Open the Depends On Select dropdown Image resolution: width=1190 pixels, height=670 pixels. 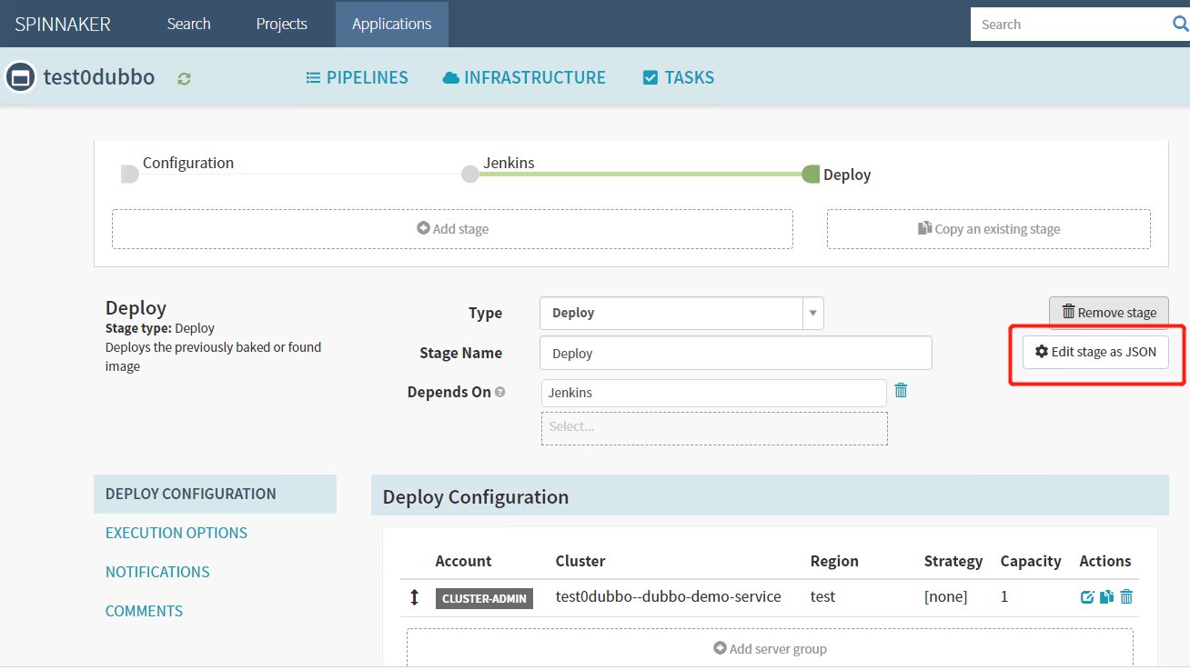click(714, 427)
